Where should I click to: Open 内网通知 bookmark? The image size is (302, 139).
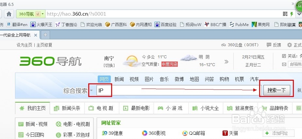[141, 24]
